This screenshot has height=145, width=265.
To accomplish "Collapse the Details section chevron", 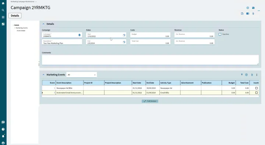I will tap(43, 24).
